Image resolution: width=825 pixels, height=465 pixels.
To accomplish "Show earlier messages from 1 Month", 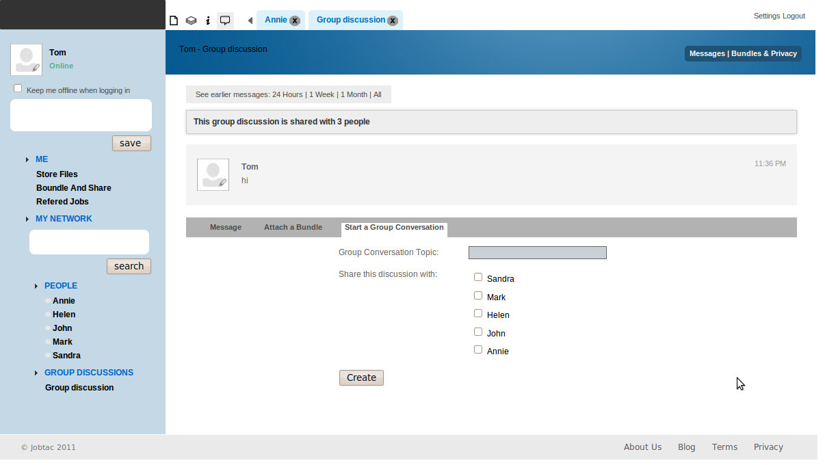I will pyautogui.click(x=354, y=94).
